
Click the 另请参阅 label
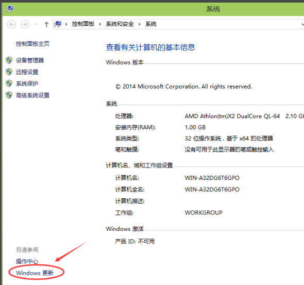point(27,250)
